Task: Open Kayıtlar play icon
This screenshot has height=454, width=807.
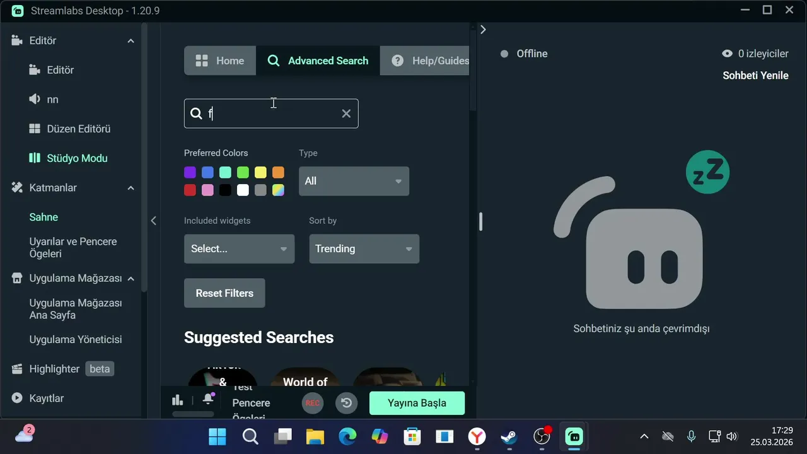Action: click(x=17, y=398)
